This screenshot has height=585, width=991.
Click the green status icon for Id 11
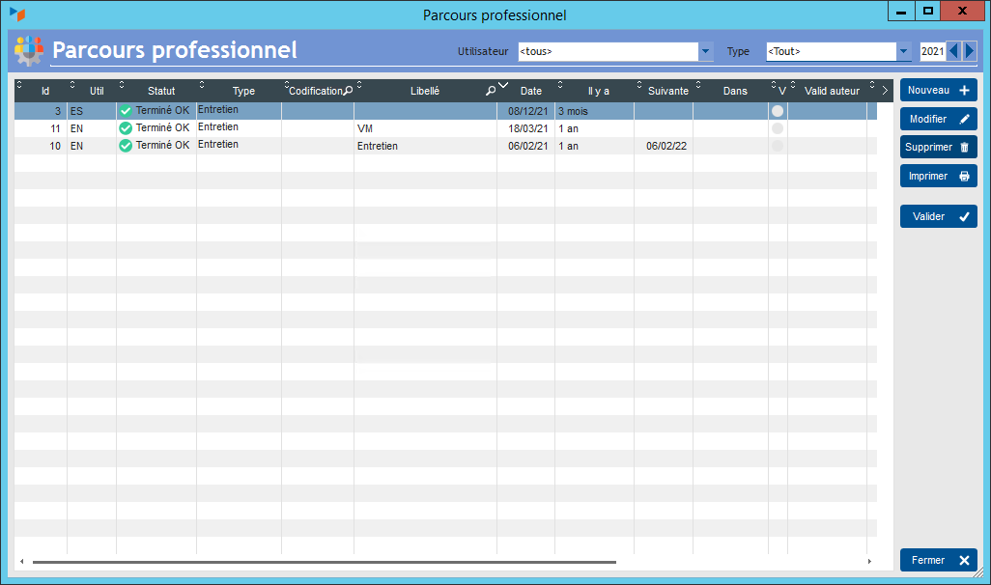click(x=126, y=128)
